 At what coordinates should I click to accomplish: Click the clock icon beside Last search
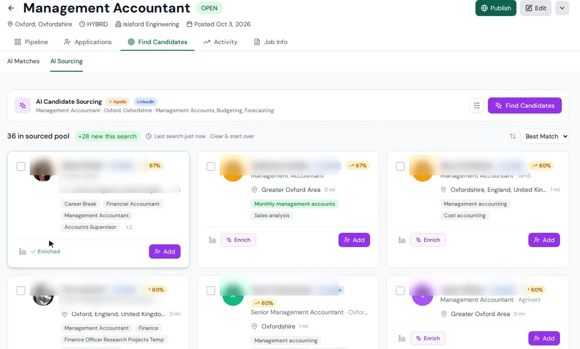pos(149,136)
